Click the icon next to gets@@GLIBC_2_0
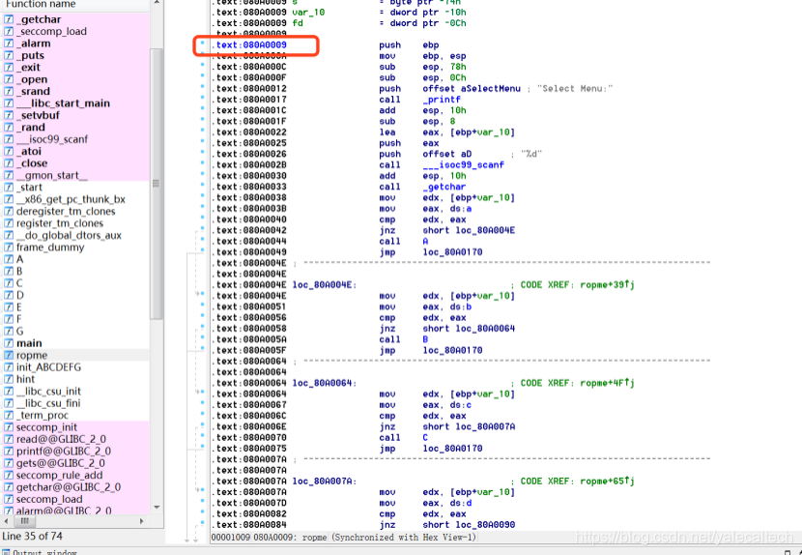This screenshot has width=802, height=555. point(9,463)
